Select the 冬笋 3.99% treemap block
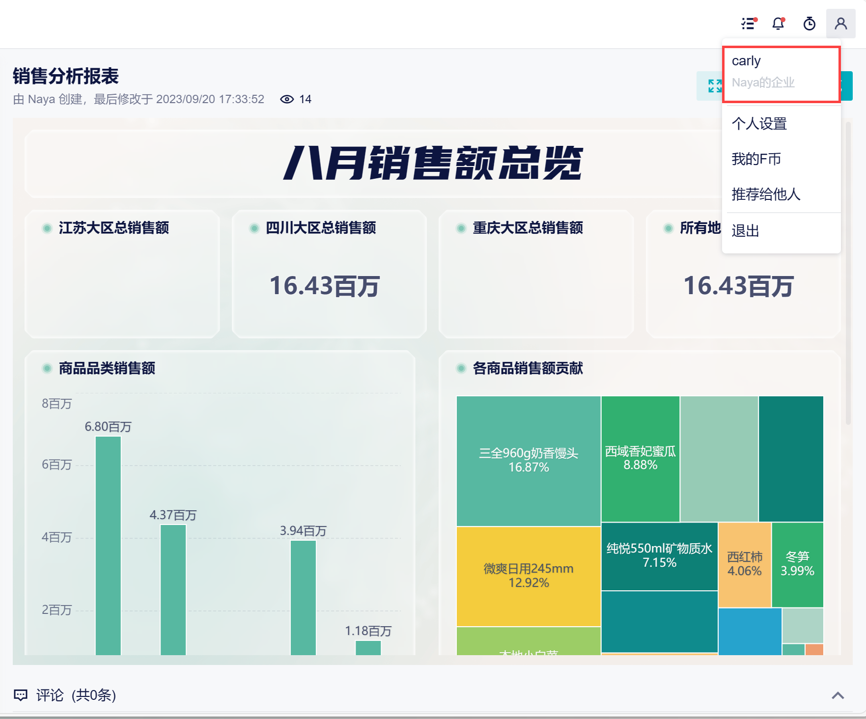Screen dimensions: 866x719 coord(798,565)
